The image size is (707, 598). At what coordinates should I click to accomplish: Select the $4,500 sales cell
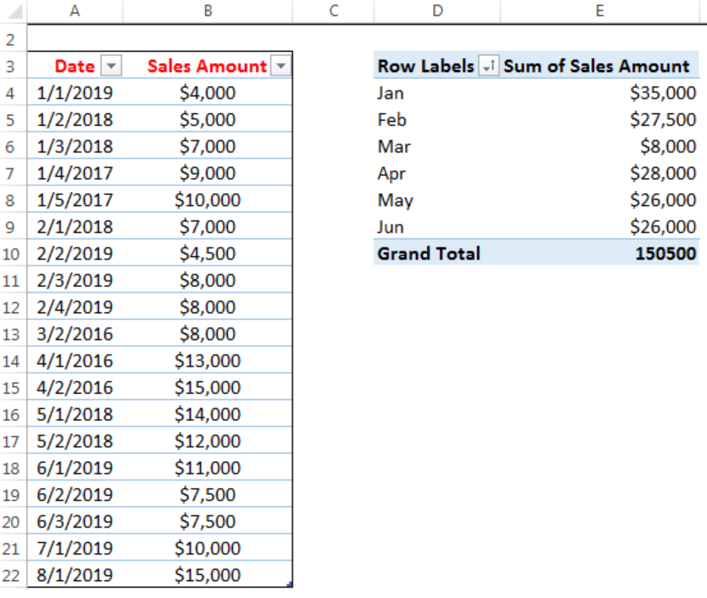coord(208,253)
